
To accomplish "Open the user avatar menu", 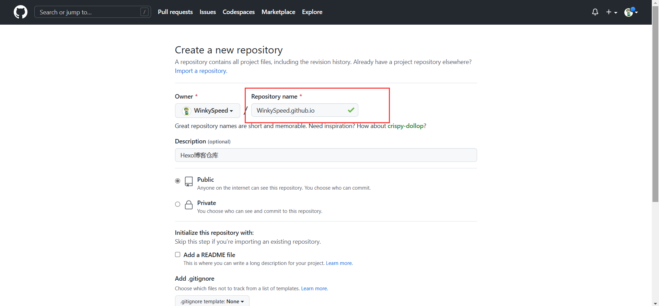I will coord(631,12).
